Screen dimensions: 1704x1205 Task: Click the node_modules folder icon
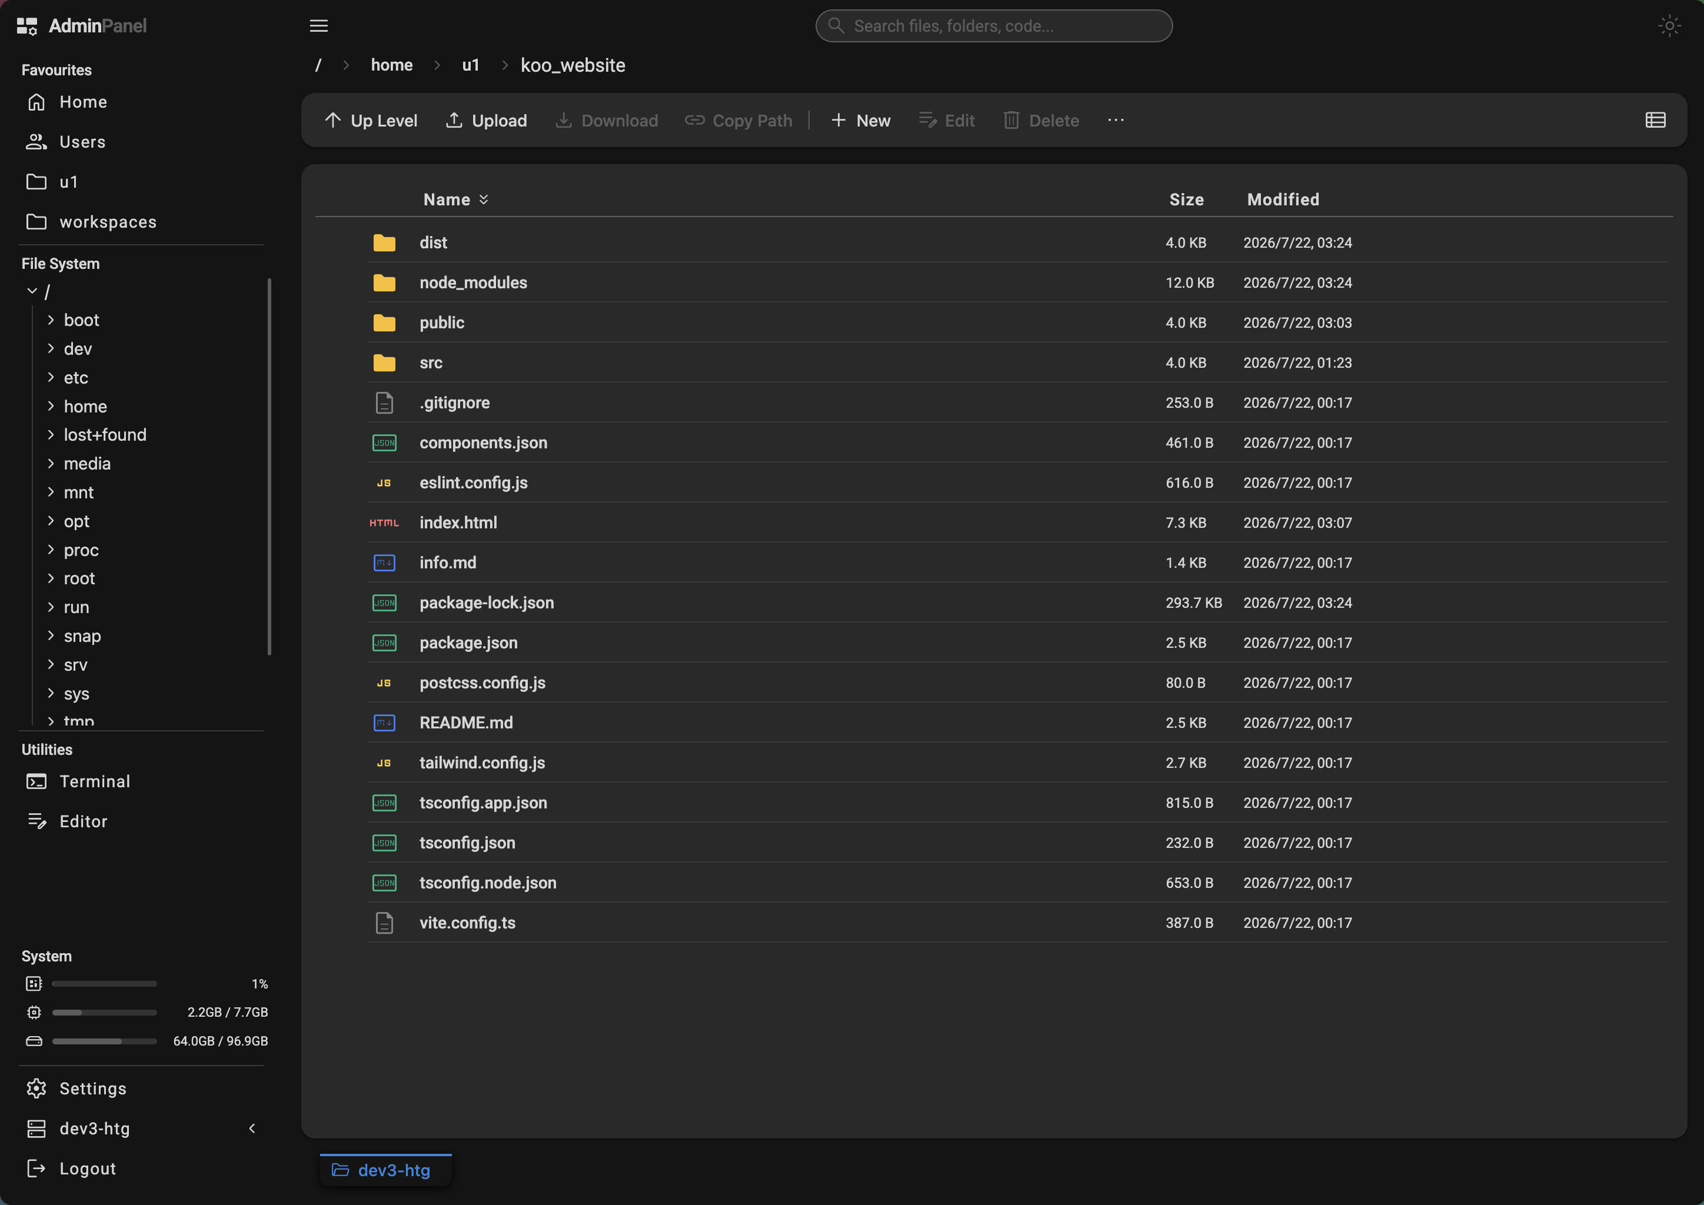[384, 282]
